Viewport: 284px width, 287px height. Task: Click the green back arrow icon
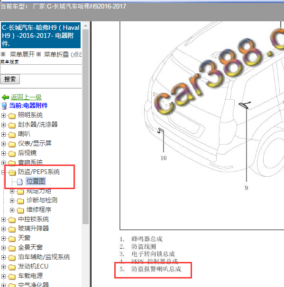click(x=5, y=97)
